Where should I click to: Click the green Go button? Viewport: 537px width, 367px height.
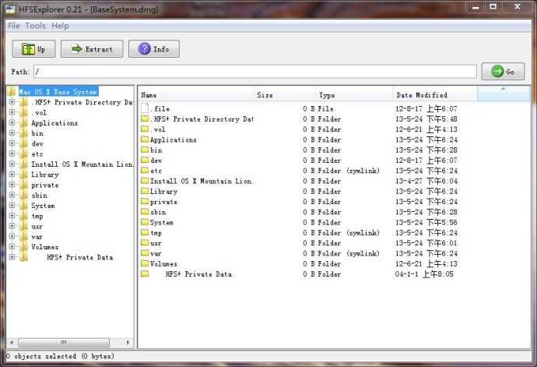[x=503, y=72]
